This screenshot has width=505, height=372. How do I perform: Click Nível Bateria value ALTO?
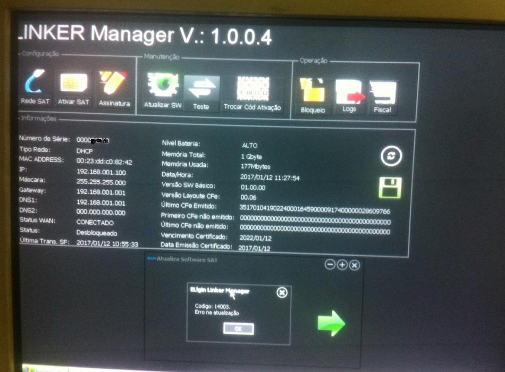250,146
